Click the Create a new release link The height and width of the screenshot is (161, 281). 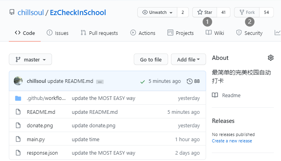coord(232,141)
